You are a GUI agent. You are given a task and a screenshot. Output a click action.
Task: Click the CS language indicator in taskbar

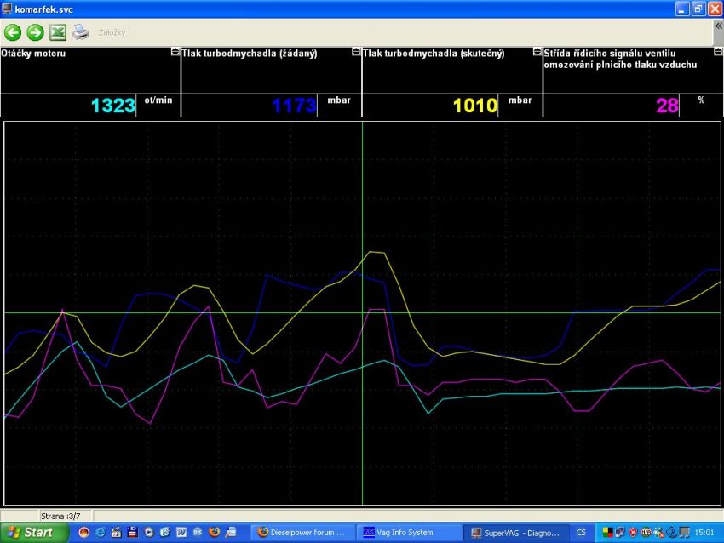(581, 533)
